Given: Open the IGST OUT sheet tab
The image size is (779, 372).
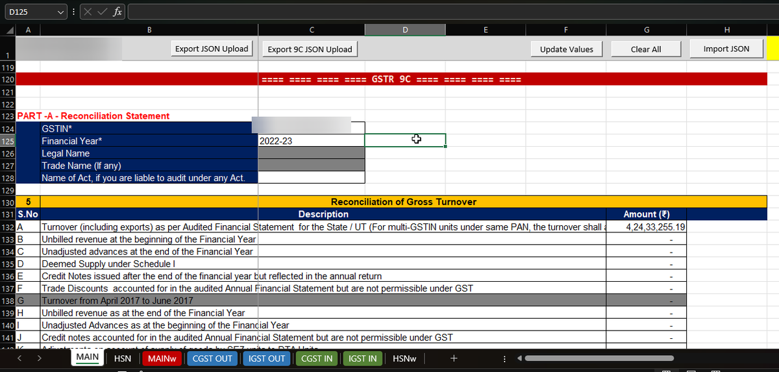Looking at the screenshot, I should coord(267,358).
